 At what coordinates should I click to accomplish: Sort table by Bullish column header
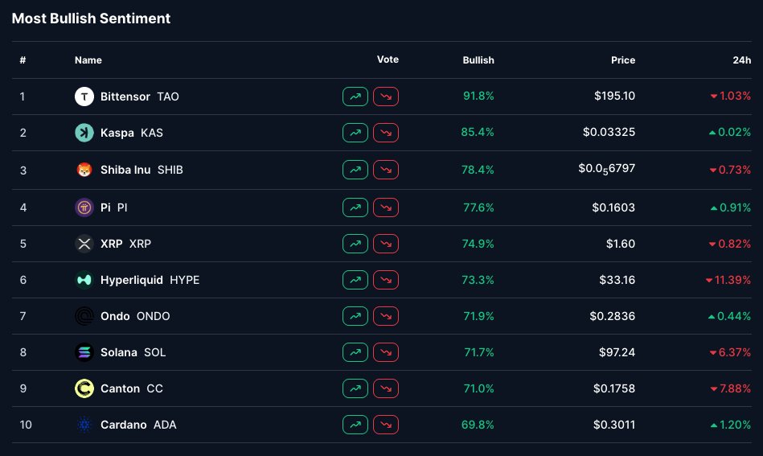pyautogui.click(x=478, y=60)
